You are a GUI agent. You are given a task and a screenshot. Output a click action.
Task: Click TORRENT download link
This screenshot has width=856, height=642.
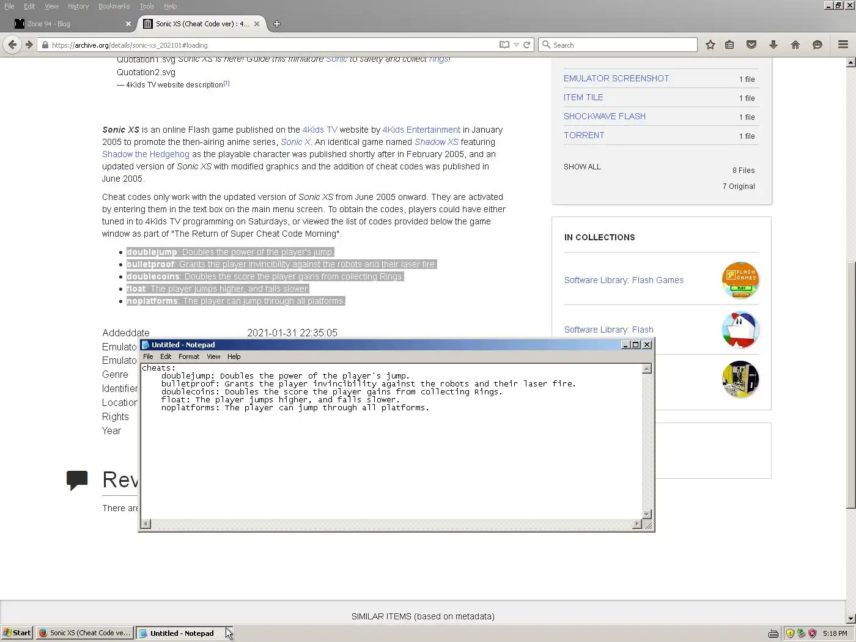584,135
